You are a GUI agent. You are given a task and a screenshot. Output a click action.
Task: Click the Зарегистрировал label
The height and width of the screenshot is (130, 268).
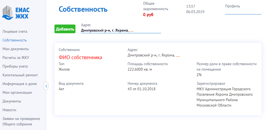pyautogui.click(x=211, y=84)
